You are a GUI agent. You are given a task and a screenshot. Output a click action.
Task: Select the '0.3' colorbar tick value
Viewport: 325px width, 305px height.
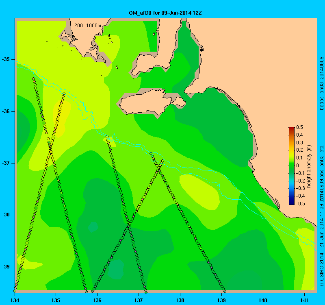tap(299, 143)
